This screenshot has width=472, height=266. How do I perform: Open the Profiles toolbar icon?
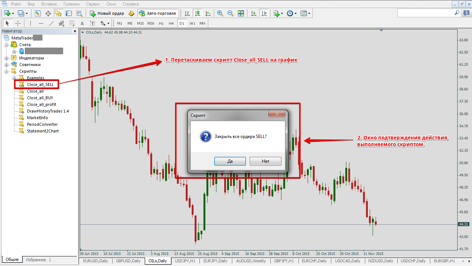click(21, 13)
